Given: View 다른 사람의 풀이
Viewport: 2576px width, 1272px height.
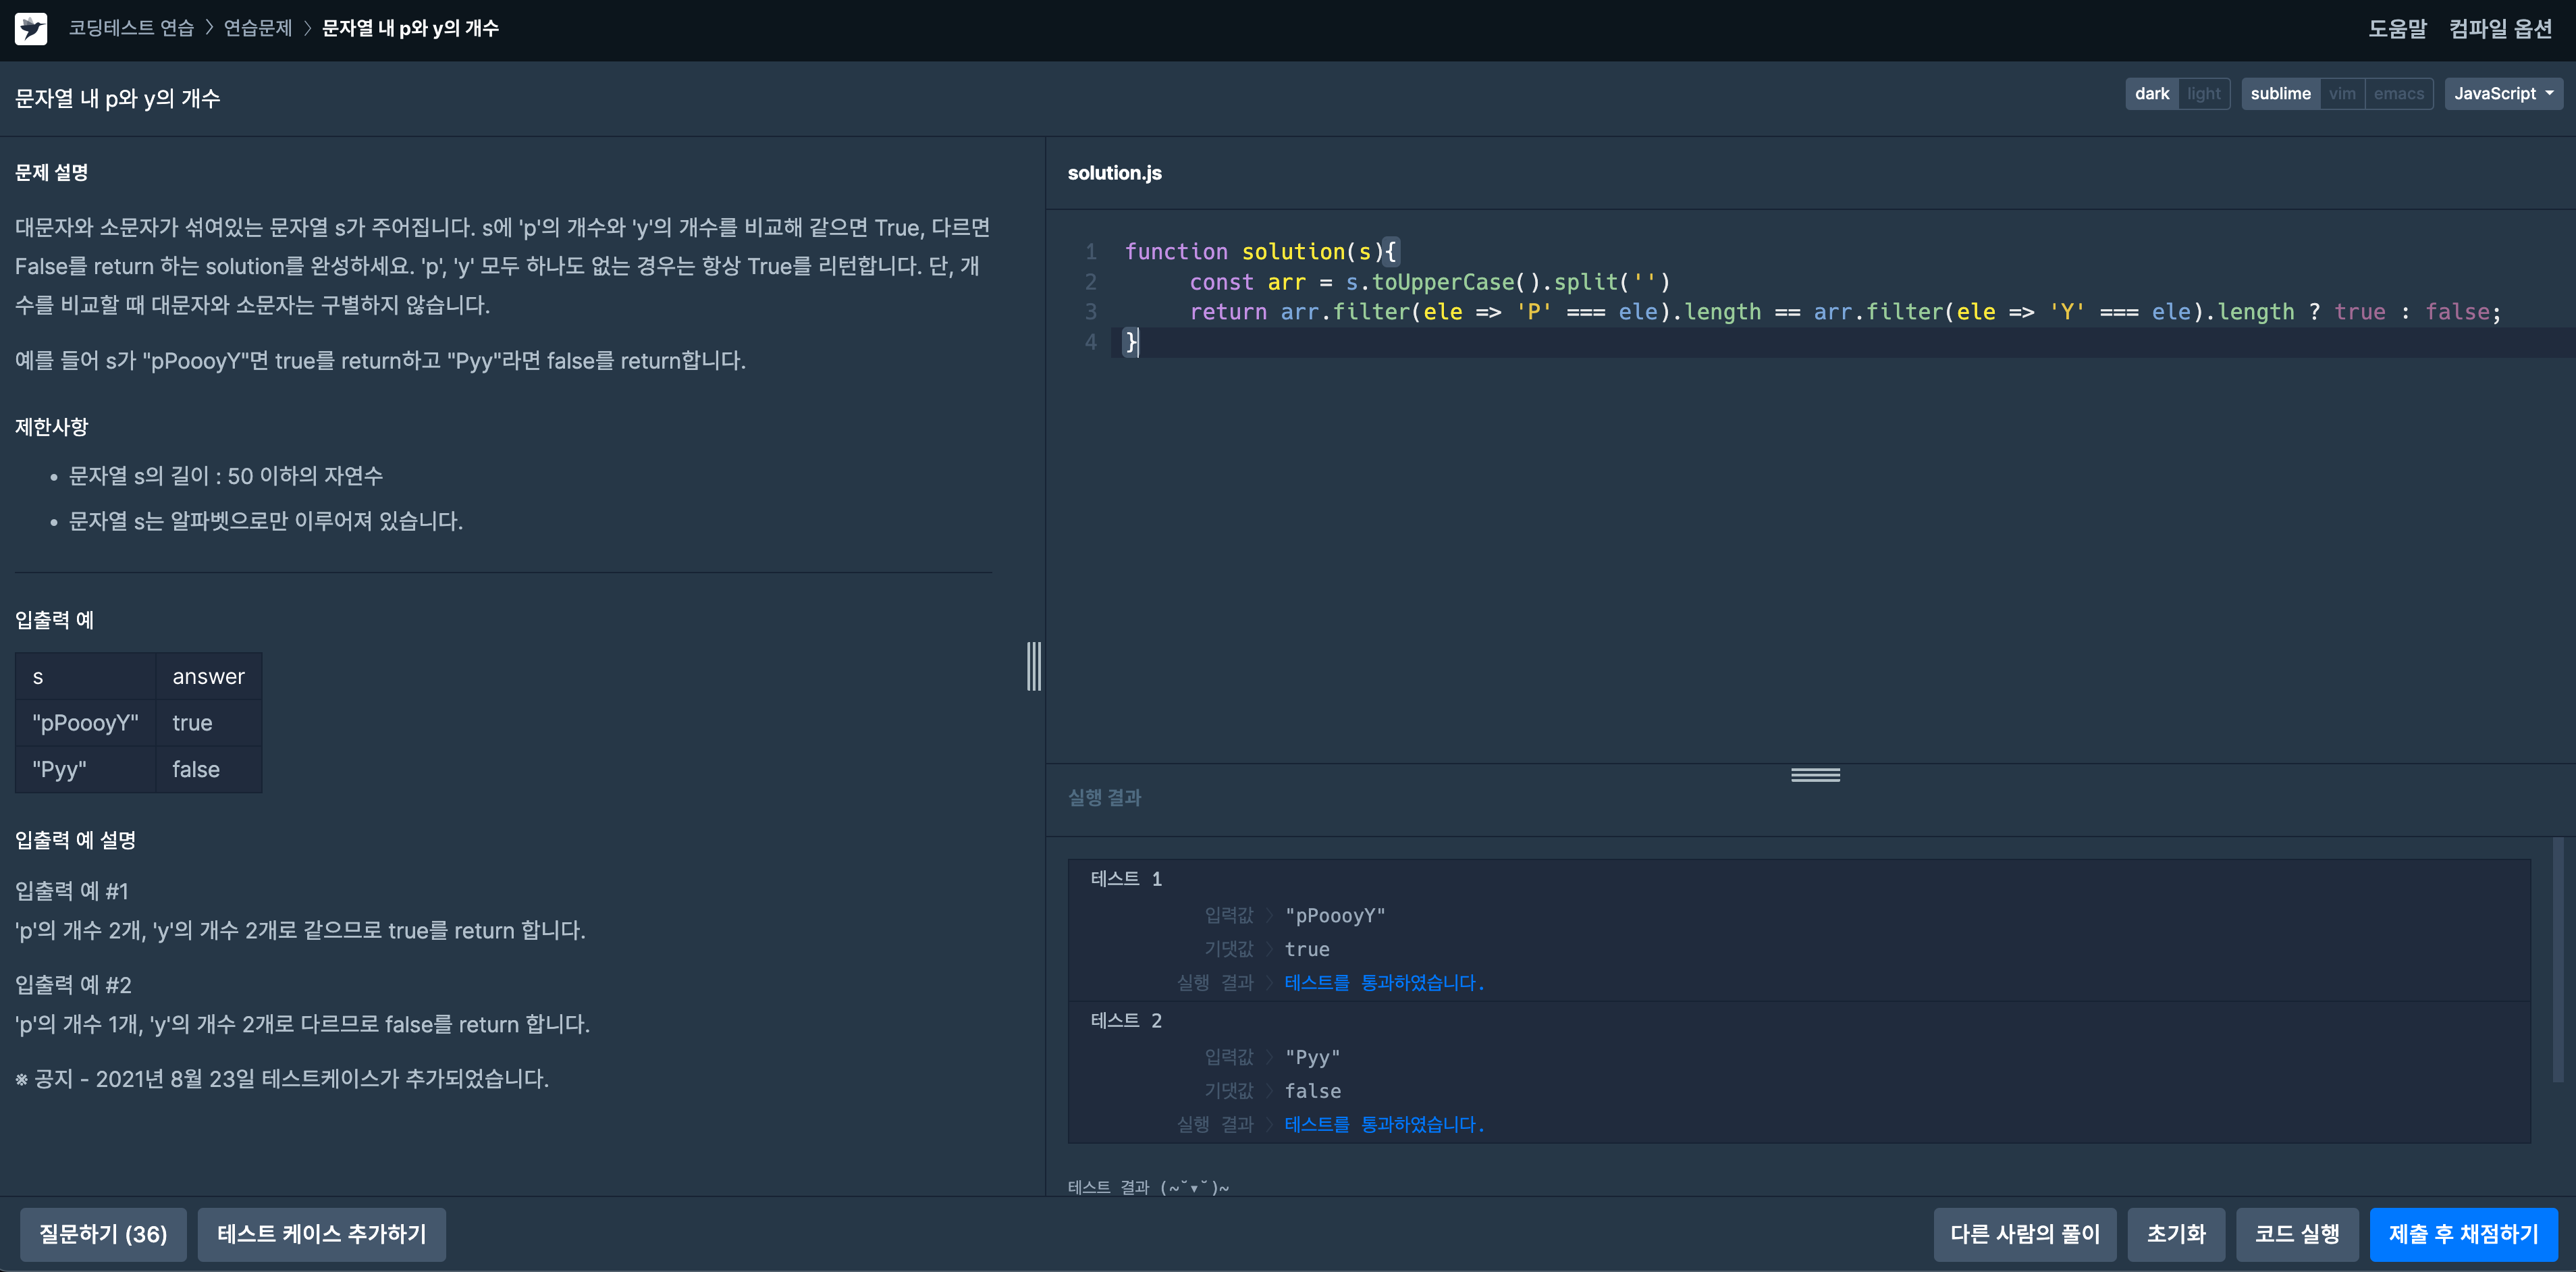Looking at the screenshot, I should (2024, 1233).
